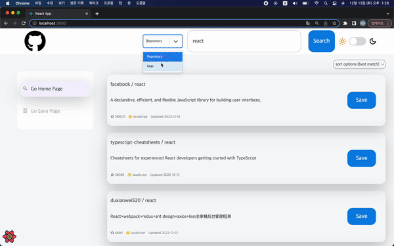Click the battery icon in menu bar
The width and height of the screenshot is (394, 246).
tap(305, 3)
